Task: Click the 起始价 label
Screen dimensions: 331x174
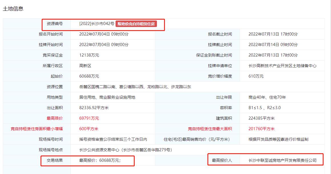Action: [x=56, y=76]
